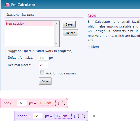Follow the More link in About
Viewport: 140px width, 123px height.
pyautogui.click(x=93, y=47)
